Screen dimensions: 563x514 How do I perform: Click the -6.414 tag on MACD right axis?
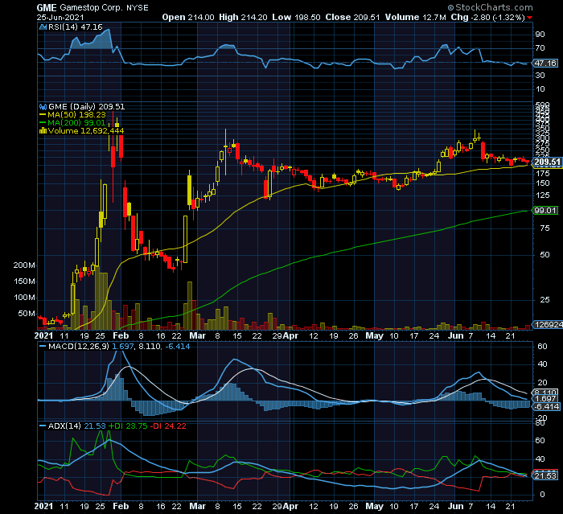[x=546, y=406]
